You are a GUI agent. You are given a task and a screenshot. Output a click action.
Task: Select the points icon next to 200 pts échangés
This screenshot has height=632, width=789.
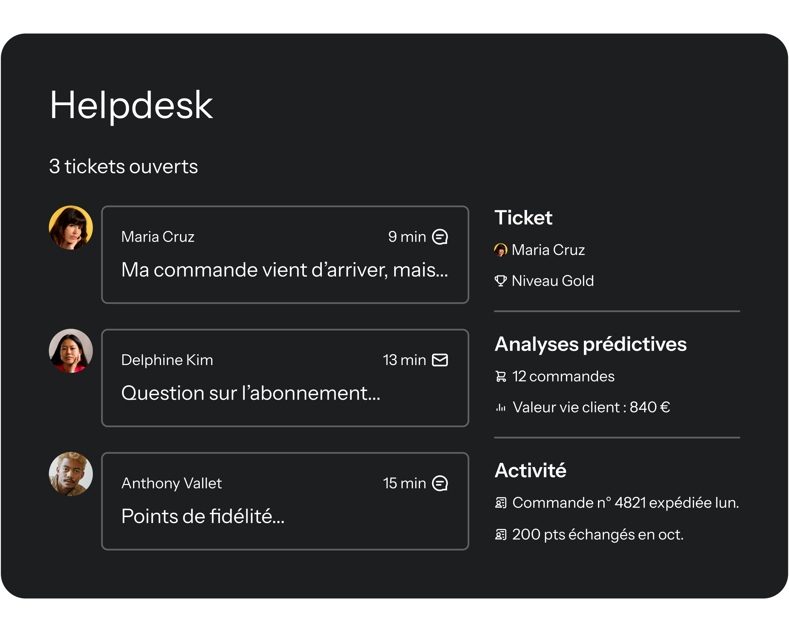click(501, 535)
